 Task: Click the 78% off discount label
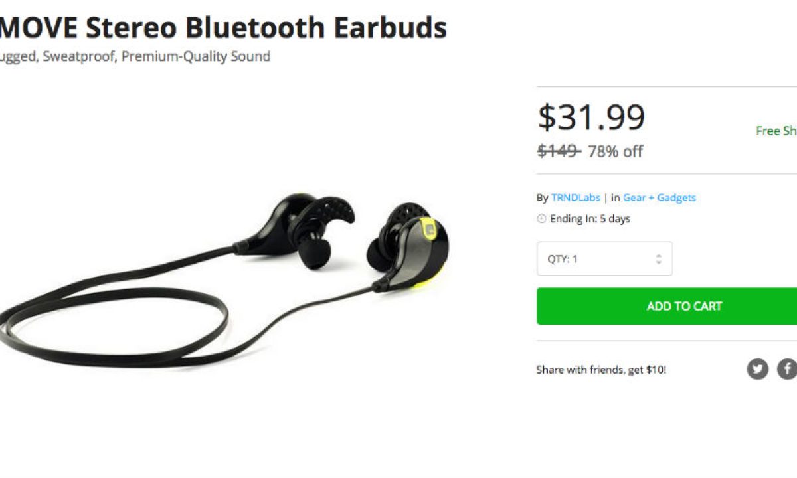(x=615, y=151)
